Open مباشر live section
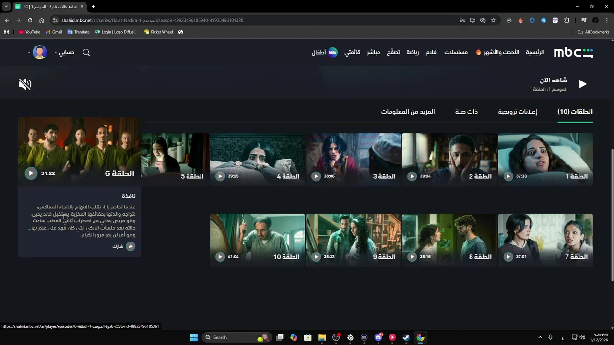The height and width of the screenshot is (345, 614). [374, 52]
